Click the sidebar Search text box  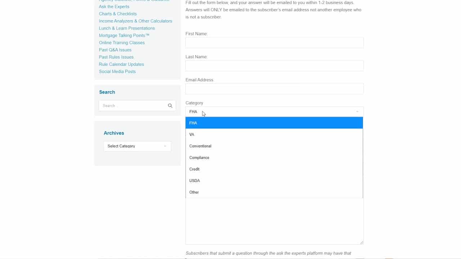pyautogui.click(x=133, y=106)
